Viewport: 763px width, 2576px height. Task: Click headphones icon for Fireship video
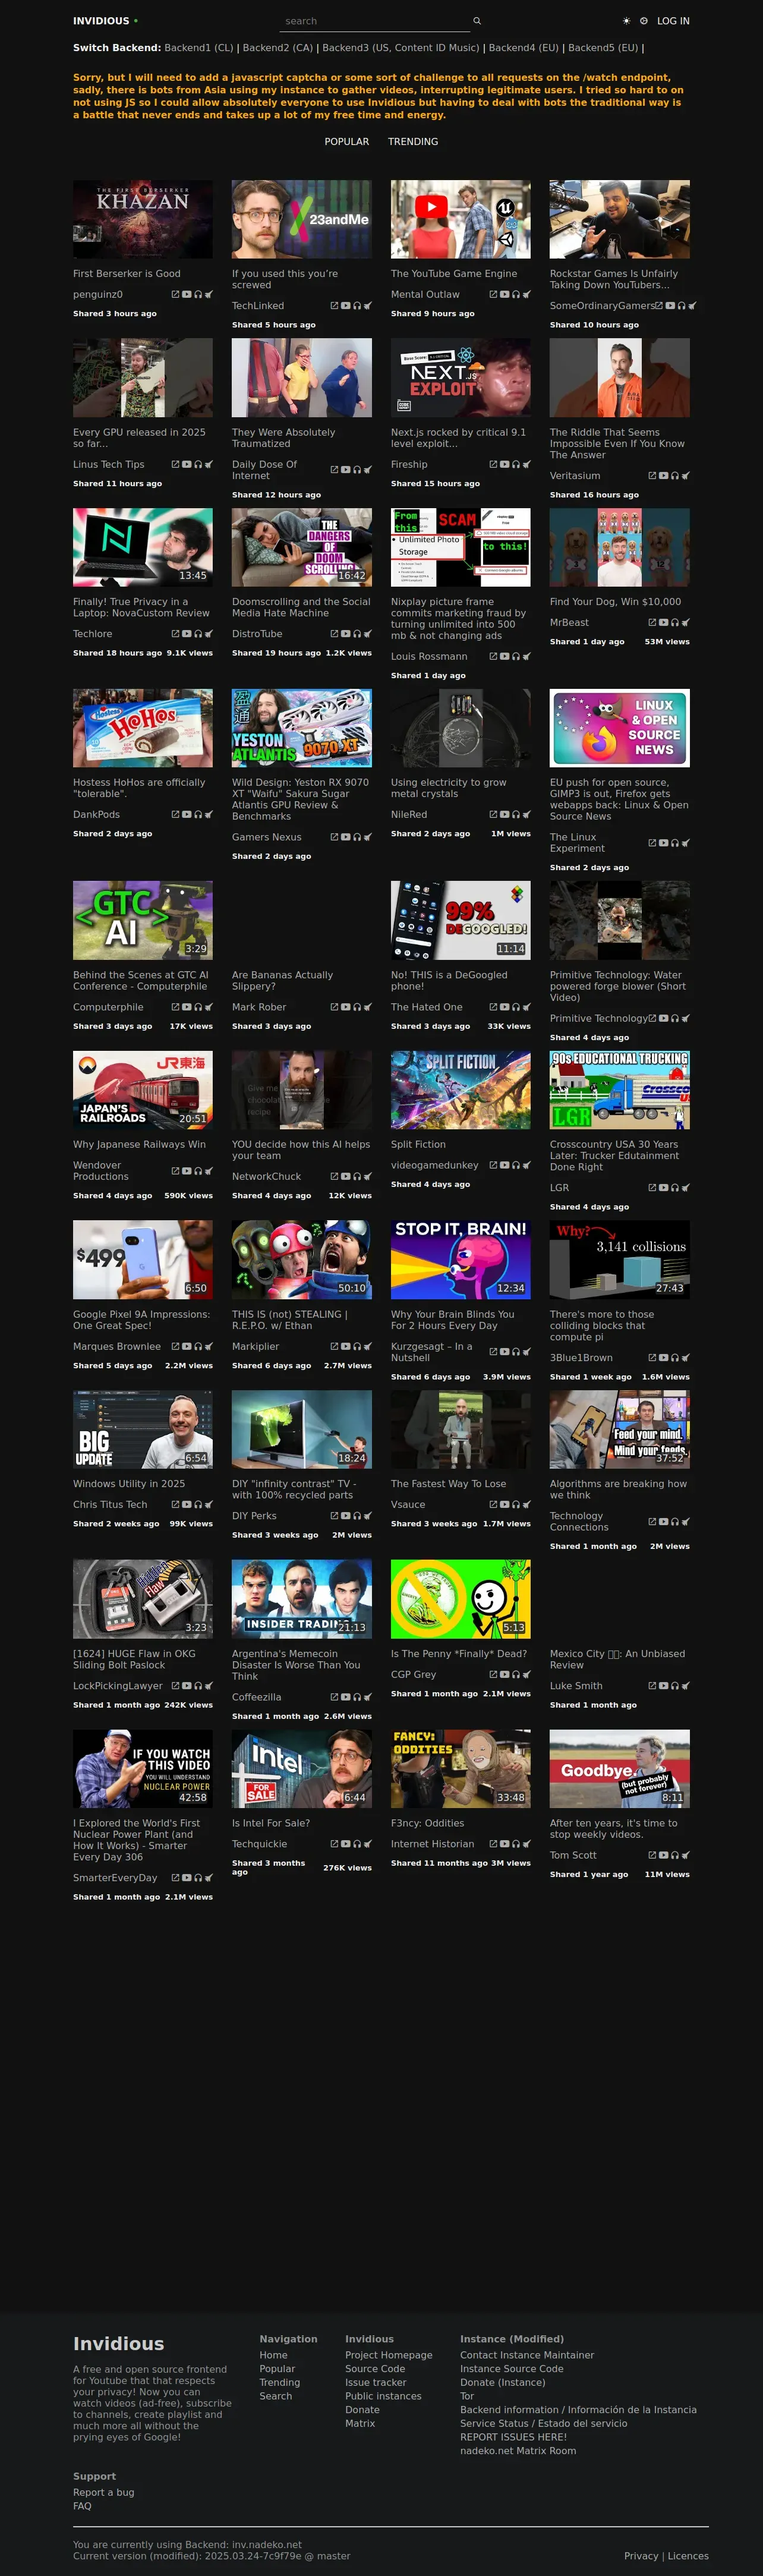(x=516, y=464)
